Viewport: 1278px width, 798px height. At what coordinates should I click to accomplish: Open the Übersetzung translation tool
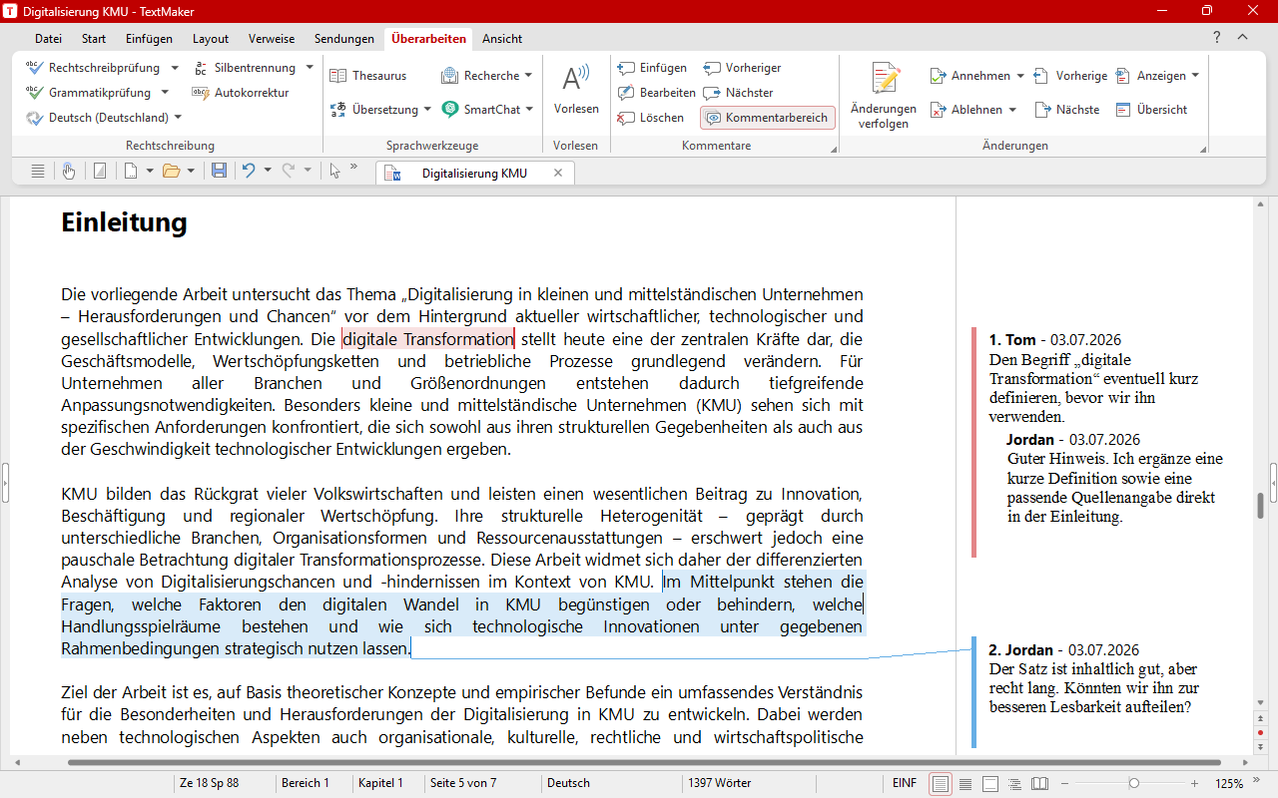click(x=374, y=109)
